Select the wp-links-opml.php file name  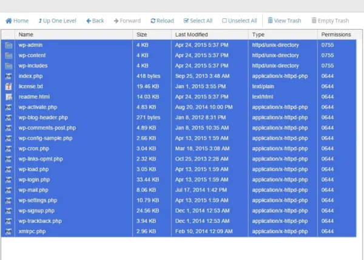(41, 159)
